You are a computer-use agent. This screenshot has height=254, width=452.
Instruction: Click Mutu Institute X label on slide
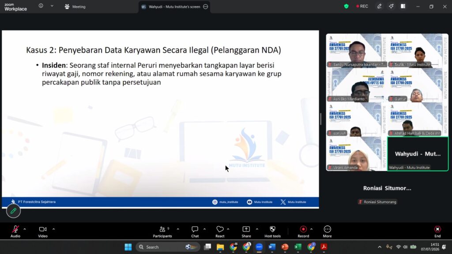point(297,202)
